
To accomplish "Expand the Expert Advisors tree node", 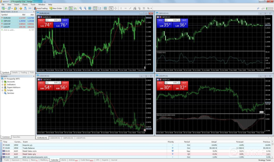I will tap(2, 87).
